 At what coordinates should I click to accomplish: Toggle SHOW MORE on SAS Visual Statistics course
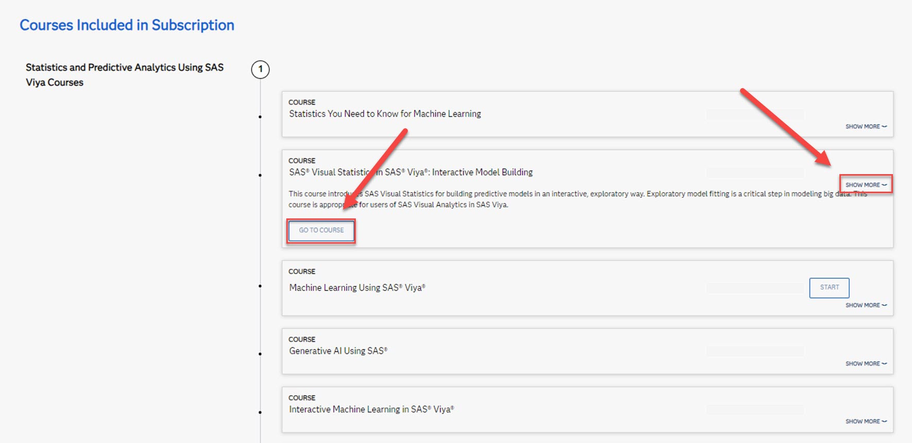point(866,184)
